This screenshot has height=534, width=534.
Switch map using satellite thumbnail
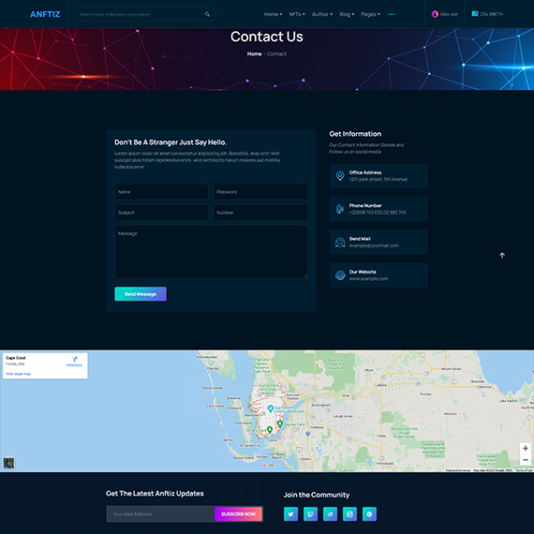coord(8,463)
